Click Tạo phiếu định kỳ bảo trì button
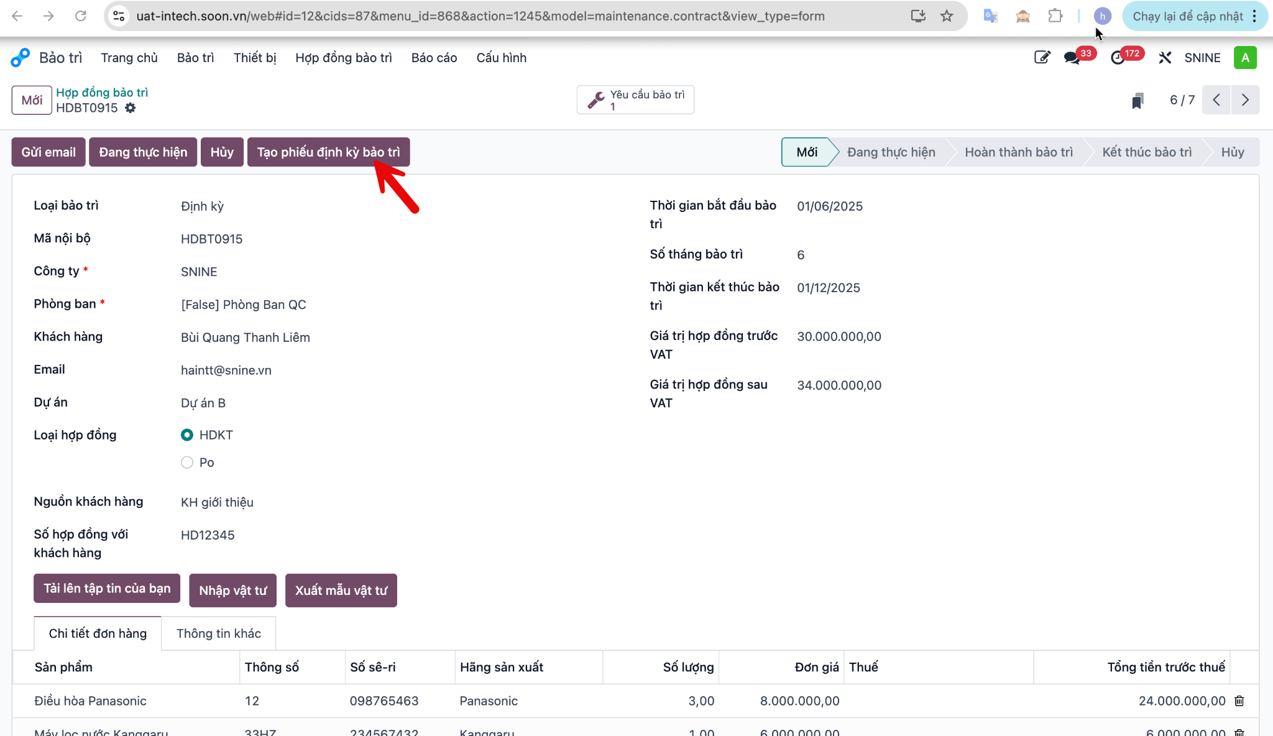Image resolution: width=1273 pixels, height=736 pixels. pos(328,152)
